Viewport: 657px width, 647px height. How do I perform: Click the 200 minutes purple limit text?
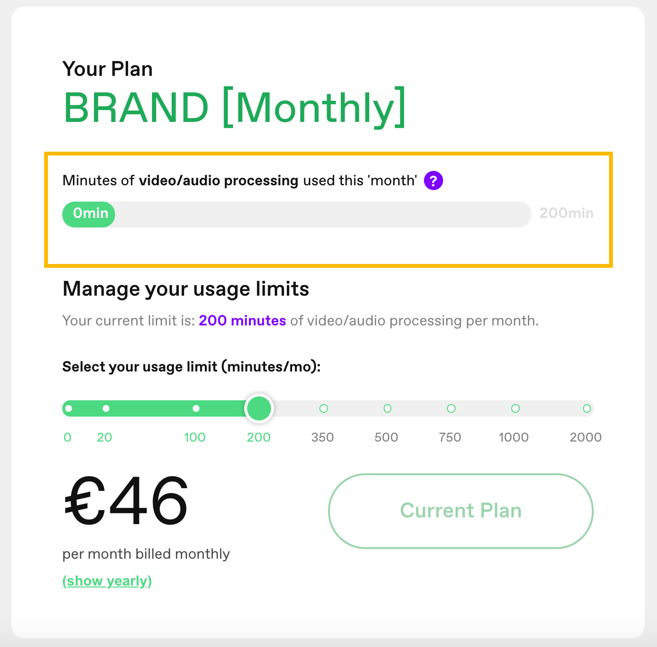tap(243, 321)
